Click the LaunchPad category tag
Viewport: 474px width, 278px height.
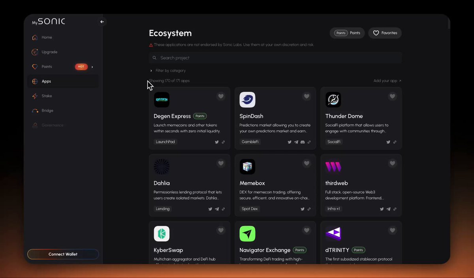[x=166, y=142]
